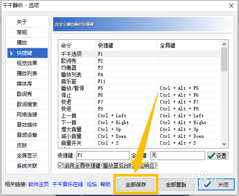Toggle 启用全局快捷键 checkbox
The width and height of the screenshot is (239, 196).
coord(60,166)
